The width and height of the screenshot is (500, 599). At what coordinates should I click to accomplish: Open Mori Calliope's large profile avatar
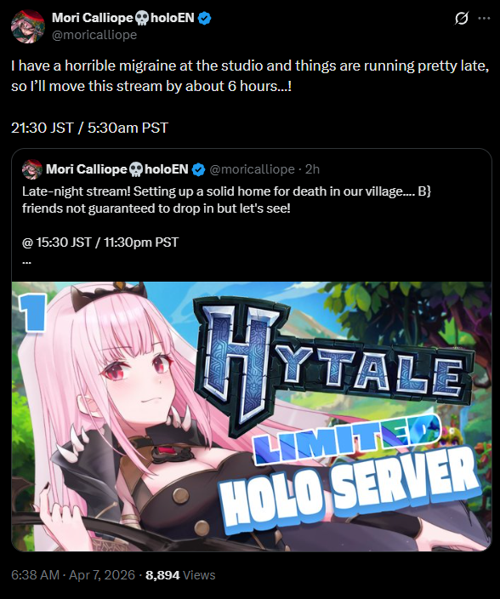pos(28,26)
